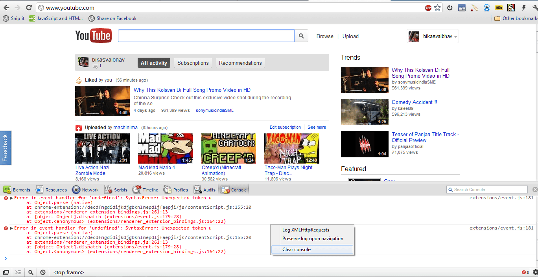Viewport: 538px width, 277px height.
Task: Click first error's extensions/event.js:181 source link
Action: [501, 198]
